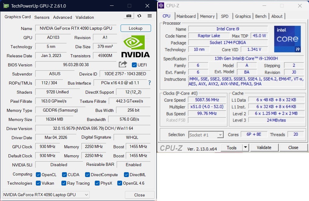Image resolution: width=309 pixels, height=201 pixels.
Task: Select the Graphics Card tab in GPU-Z
Action: click(x=18, y=17)
